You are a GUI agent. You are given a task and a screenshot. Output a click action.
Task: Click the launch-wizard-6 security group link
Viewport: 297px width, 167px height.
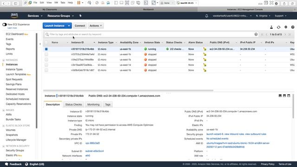tap(215, 134)
